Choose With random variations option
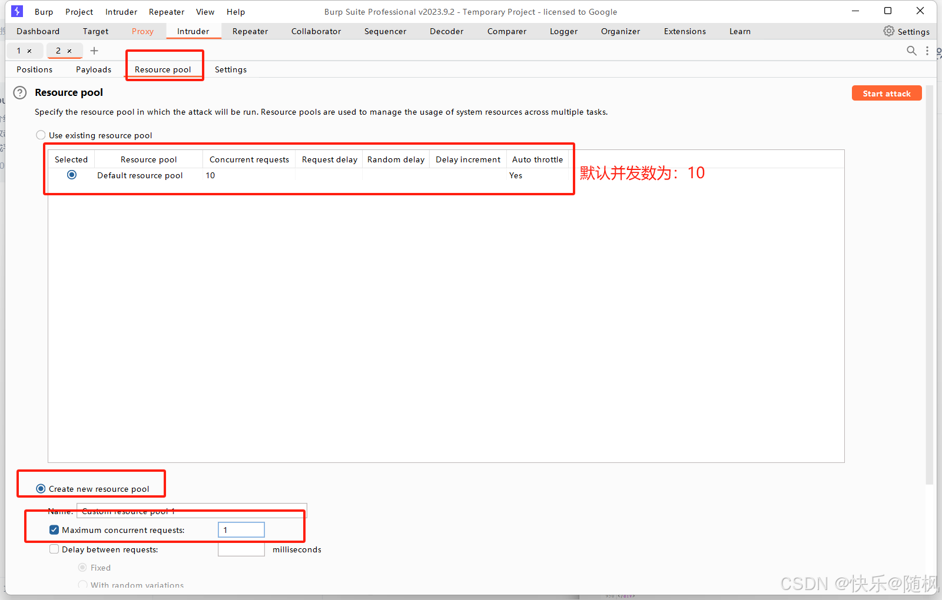Viewport: 942px width, 600px height. click(82, 585)
